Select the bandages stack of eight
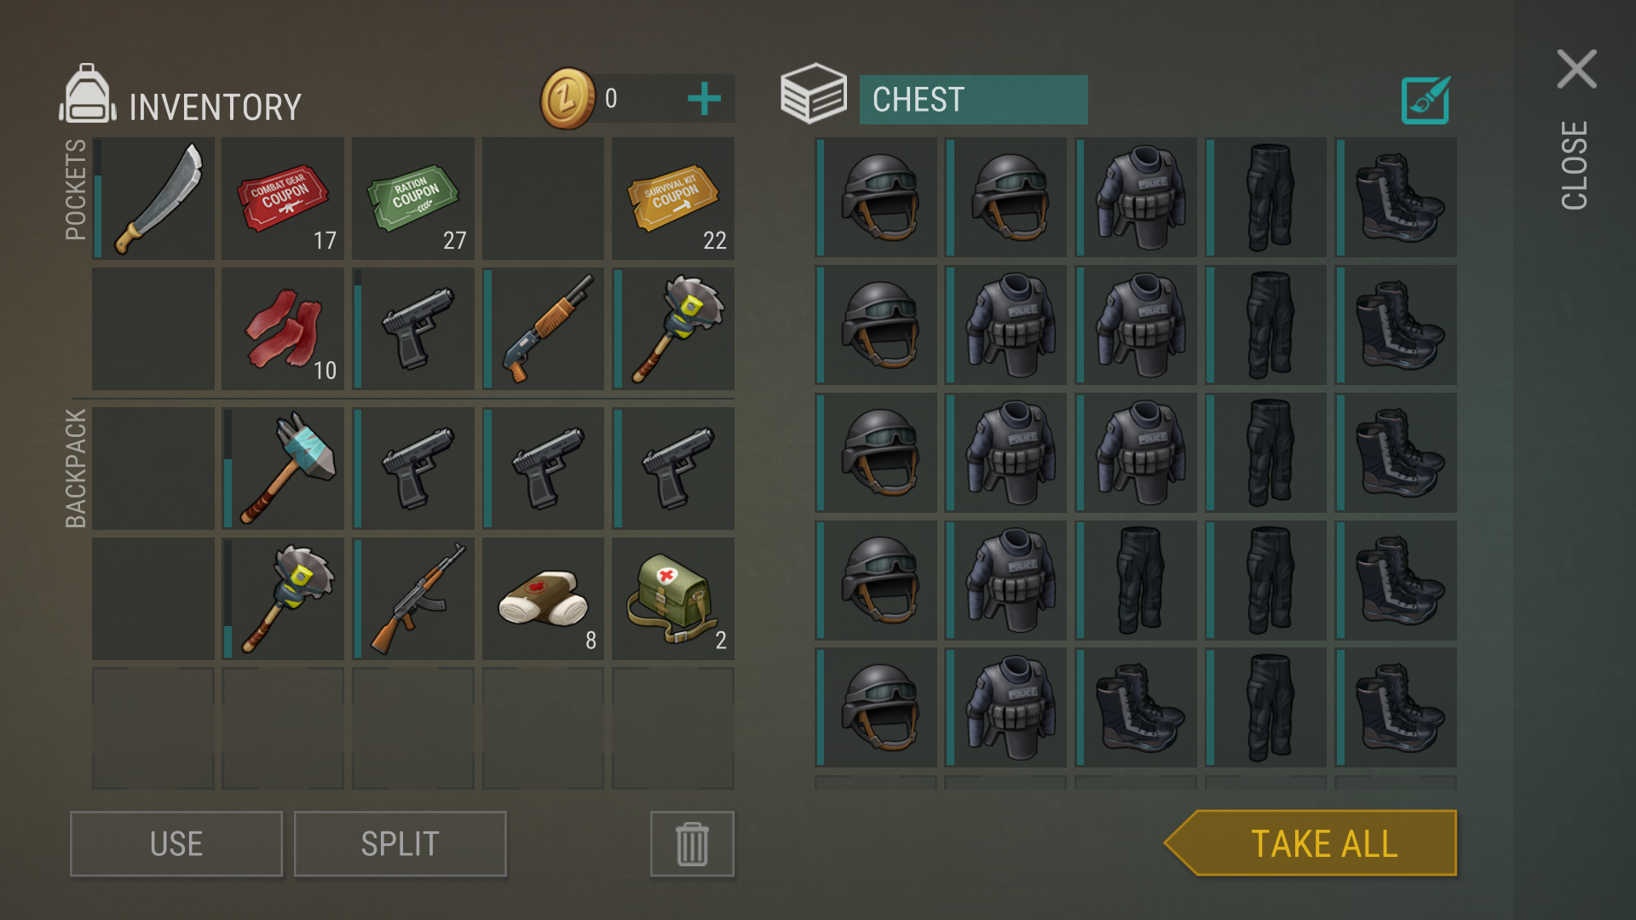 tap(543, 598)
